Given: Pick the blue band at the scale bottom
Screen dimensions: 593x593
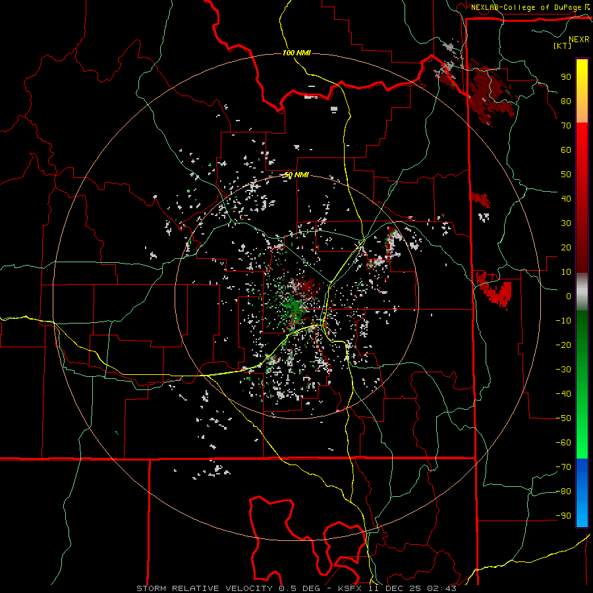Looking at the screenshot, I should pyautogui.click(x=582, y=493).
